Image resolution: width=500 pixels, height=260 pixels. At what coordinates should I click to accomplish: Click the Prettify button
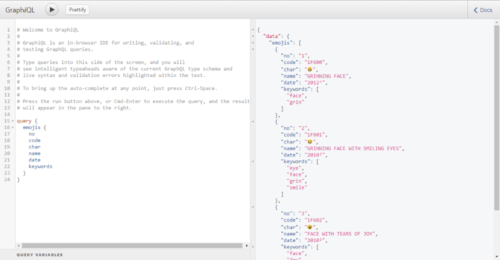(x=77, y=9)
